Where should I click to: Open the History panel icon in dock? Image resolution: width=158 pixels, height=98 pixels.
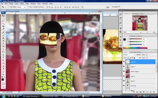tap(120, 14)
